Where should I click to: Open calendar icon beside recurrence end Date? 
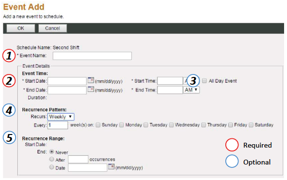(111, 166)
